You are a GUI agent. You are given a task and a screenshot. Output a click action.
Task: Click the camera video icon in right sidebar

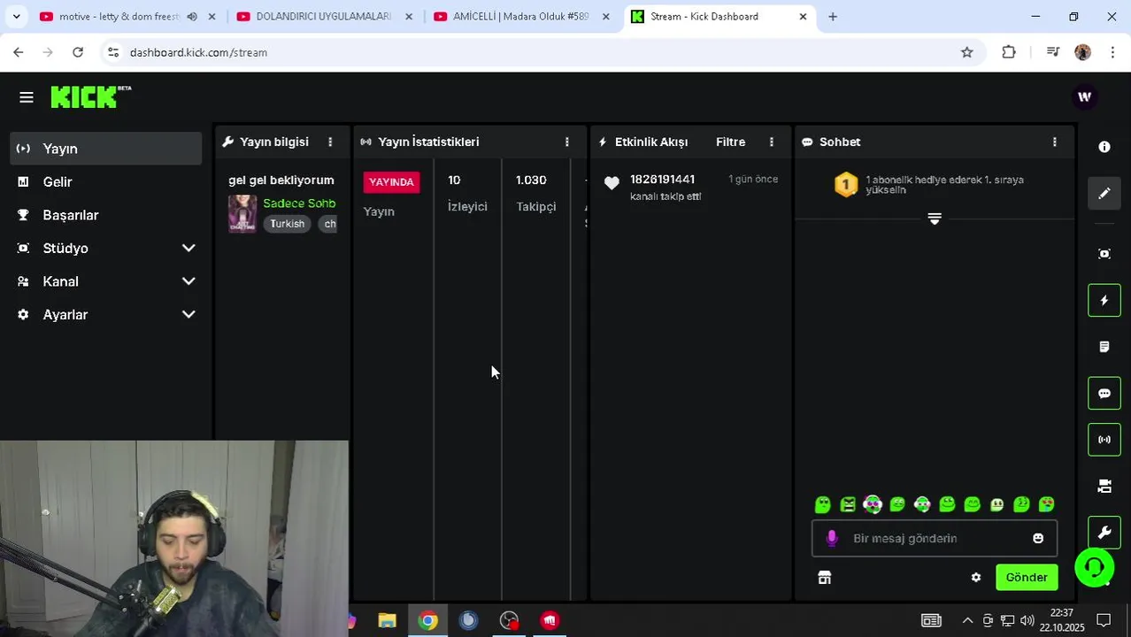pyautogui.click(x=1104, y=487)
